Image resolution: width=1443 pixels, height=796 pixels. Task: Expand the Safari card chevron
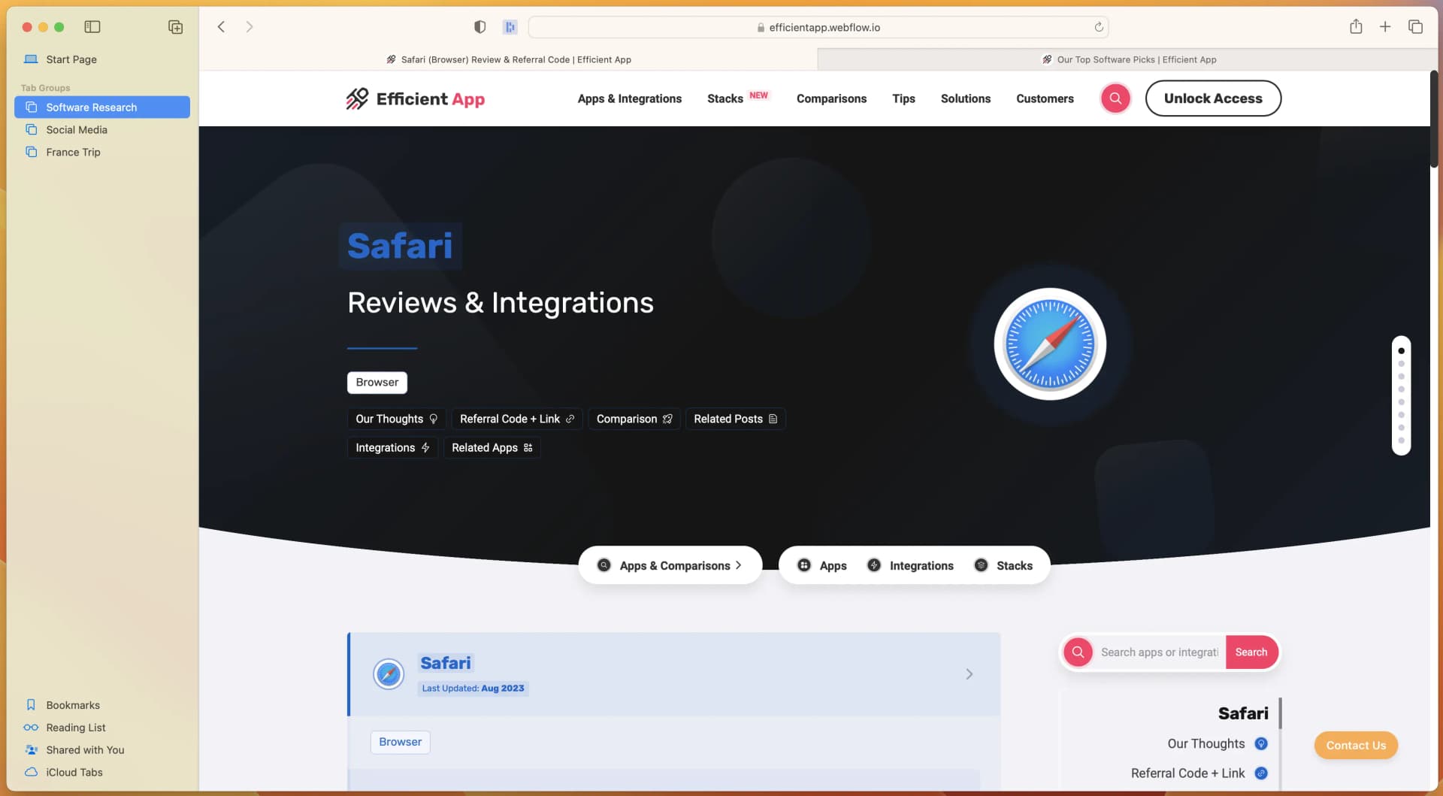(969, 674)
